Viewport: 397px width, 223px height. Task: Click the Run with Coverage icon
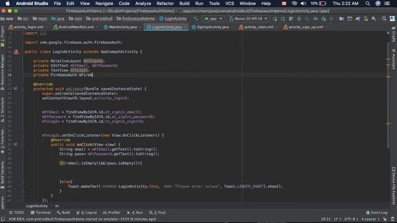pos(307,19)
